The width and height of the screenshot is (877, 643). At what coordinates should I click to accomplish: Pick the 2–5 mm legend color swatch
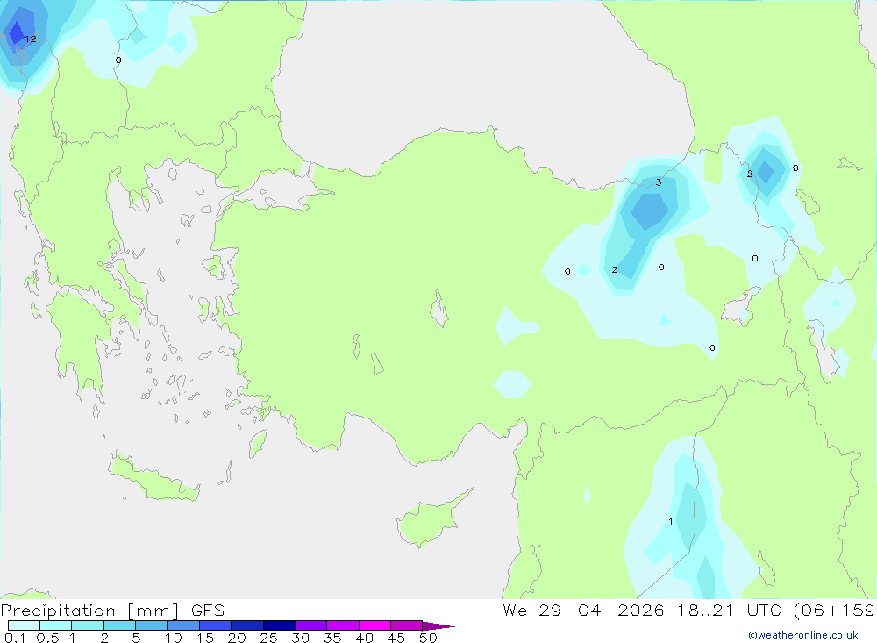click(x=119, y=625)
